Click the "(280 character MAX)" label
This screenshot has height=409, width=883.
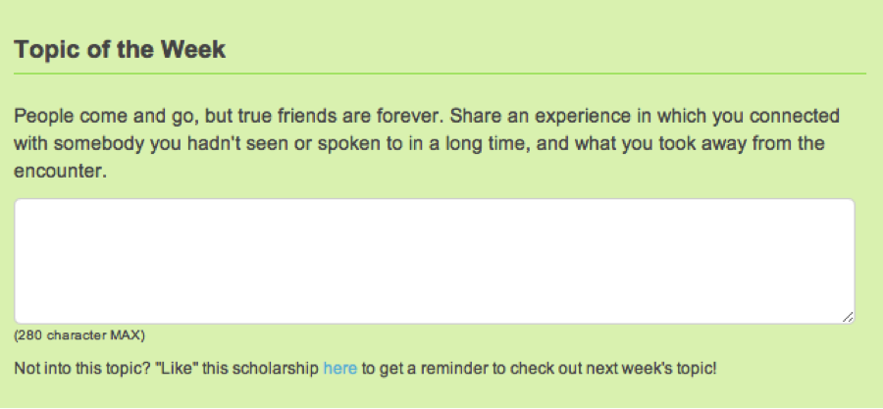tap(79, 336)
